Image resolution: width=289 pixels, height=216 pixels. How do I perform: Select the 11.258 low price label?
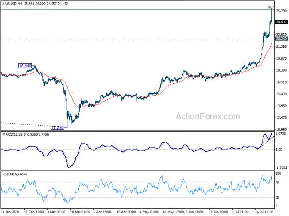57,127
